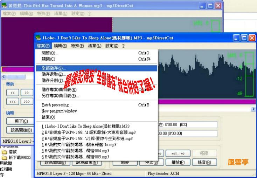This screenshot has width=257, height=178.
Task: Click the >> navigation button in back window
Action: click(x=27, y=93)
